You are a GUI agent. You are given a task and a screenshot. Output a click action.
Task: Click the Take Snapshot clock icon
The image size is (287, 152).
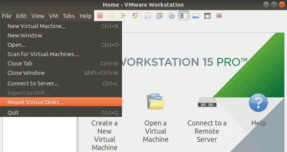148,16
